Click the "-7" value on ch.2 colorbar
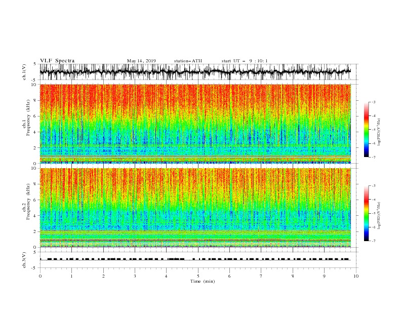Viewport: 401px width, 310px height. pos(373,241)
